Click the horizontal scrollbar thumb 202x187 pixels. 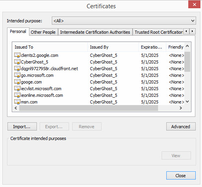(89, 108)
